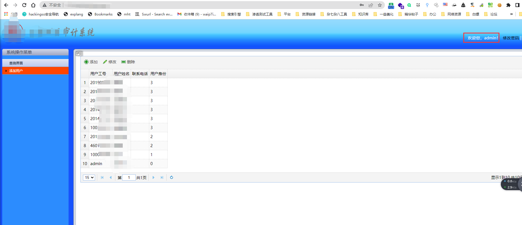Viewport: 522px width, 225px height.
Task: Expand hidden bookmarks overflow chevron
Action: tap(511, 14)
